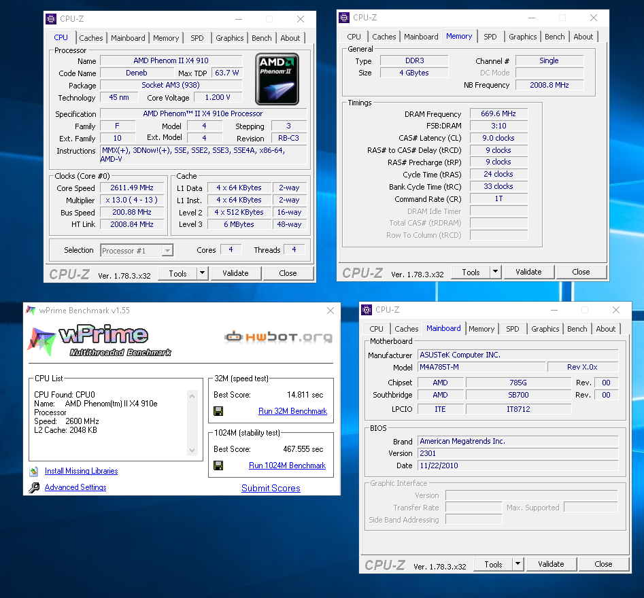644x598 pixels.
Task: Click the BIOS Version 2301 field
Action: click(x=518, y=453)
